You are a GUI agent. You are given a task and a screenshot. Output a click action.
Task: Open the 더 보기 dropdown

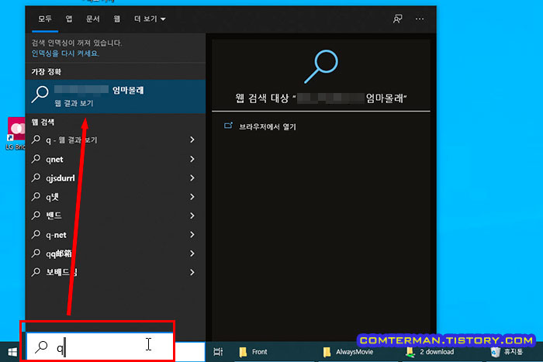tap(150, 19)
